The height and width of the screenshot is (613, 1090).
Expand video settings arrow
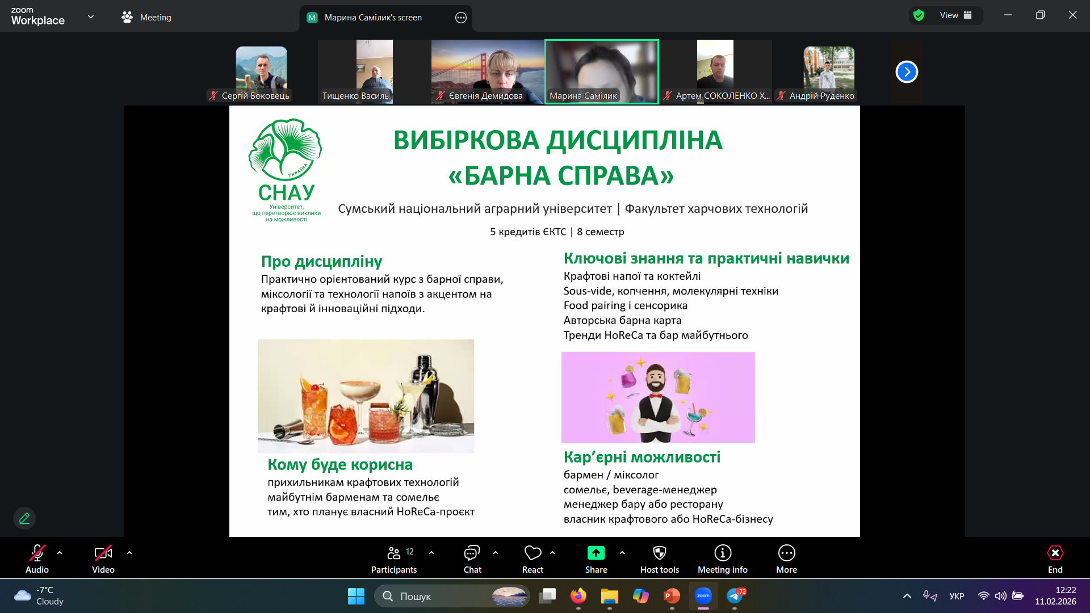click(x=129, y=552)
